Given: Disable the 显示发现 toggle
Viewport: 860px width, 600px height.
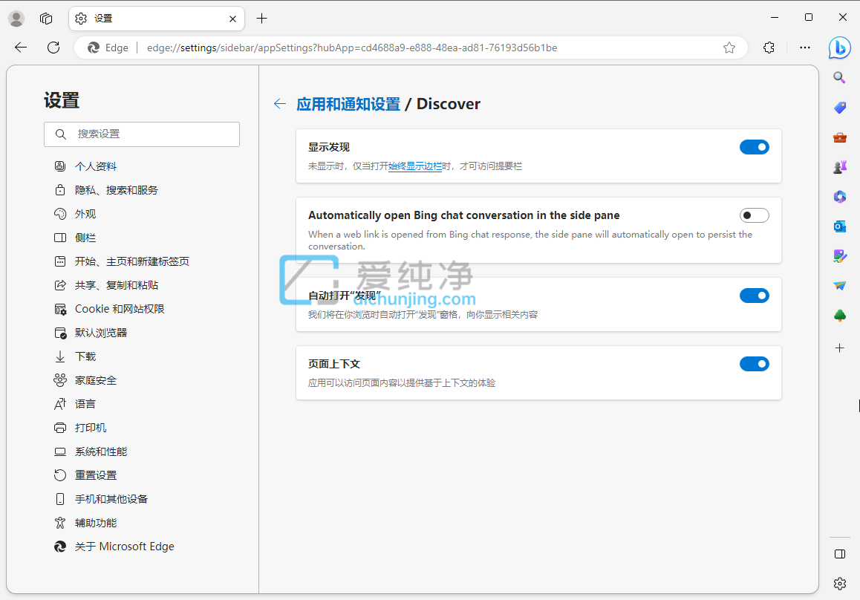Looking at the screenshot, I should coord(755,147).
